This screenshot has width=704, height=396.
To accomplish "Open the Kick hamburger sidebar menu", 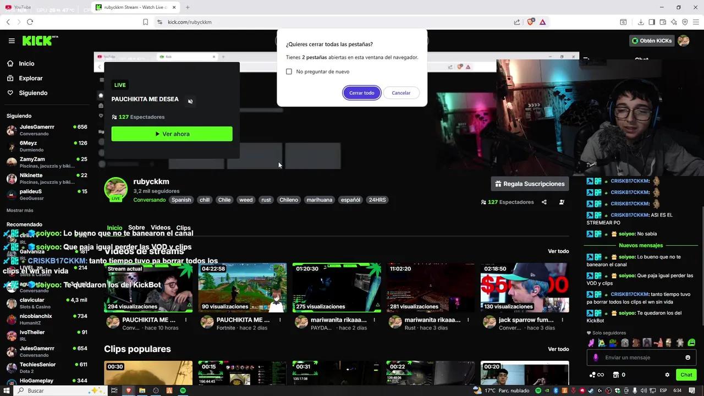I will coord(12,41).
